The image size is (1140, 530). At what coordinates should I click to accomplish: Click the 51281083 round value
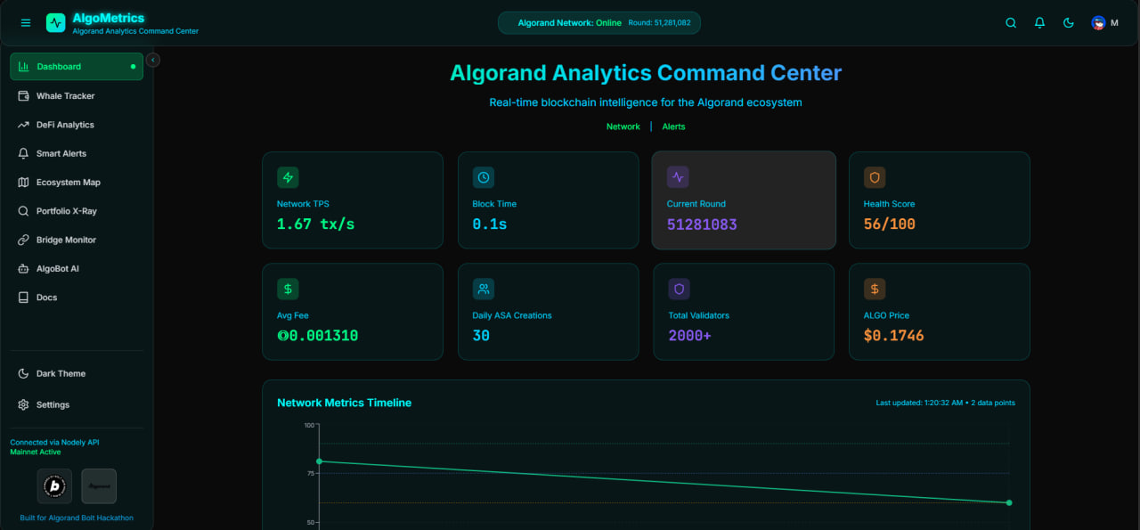[x=702, y=224]
